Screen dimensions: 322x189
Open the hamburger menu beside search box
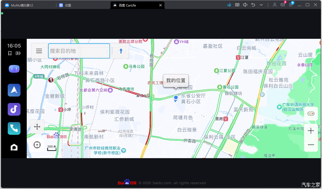(x=39, y=51)
